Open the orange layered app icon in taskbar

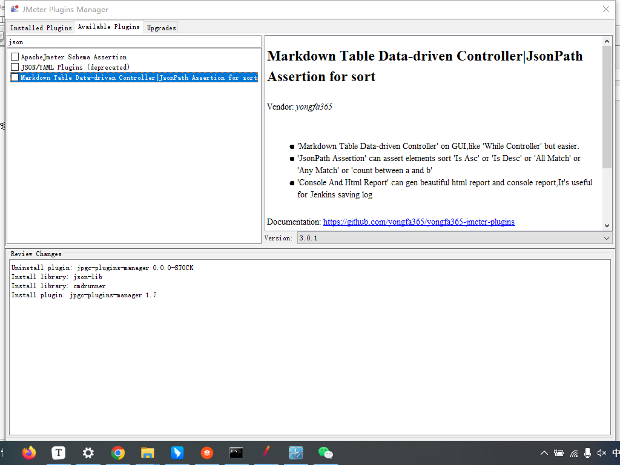(207, 453)
